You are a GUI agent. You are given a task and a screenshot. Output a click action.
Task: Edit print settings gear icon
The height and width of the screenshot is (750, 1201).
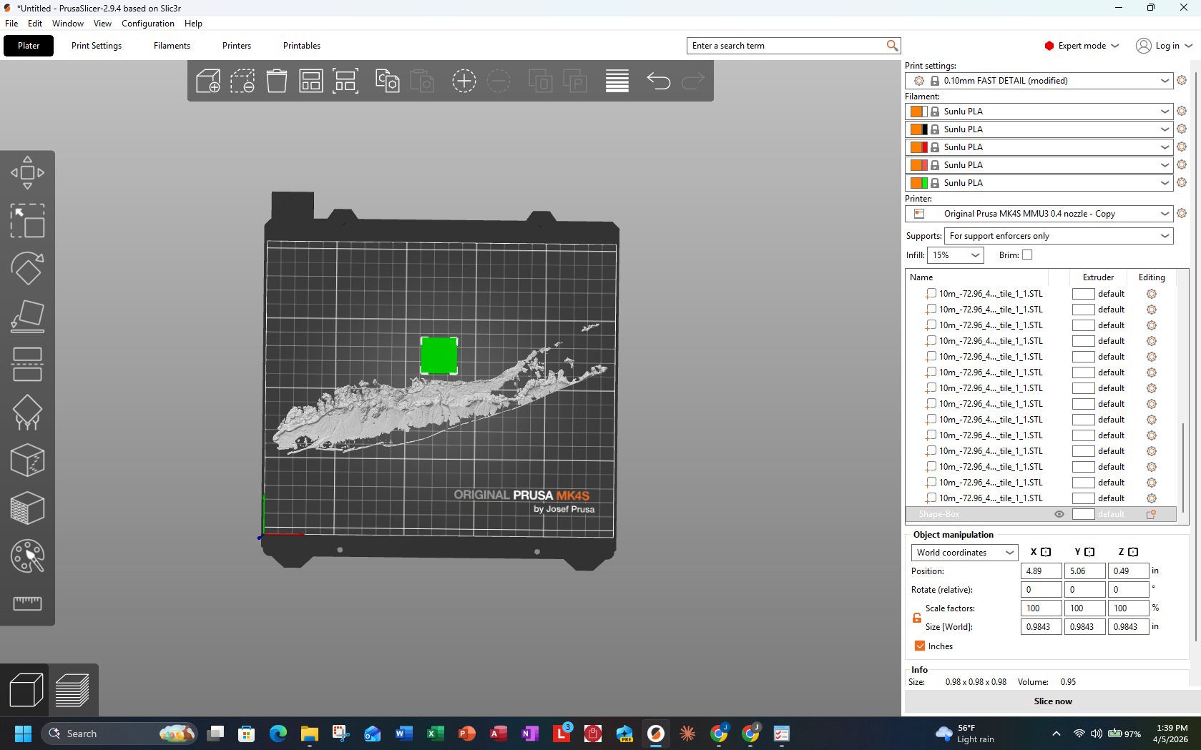tap(1182, 81)
